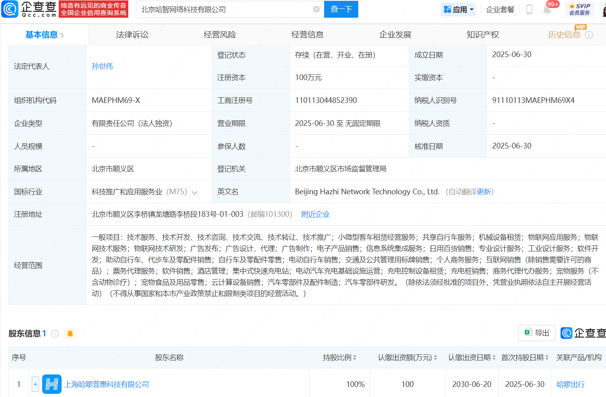Viewport: 606px width, 397px height.
Task: Sort by 认缴出资日期 column arrows
Action: [494, 358]
